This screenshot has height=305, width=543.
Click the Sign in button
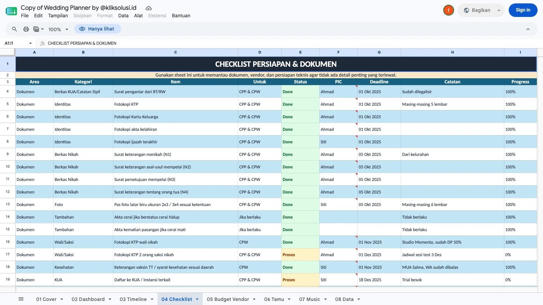pos(523,10)
